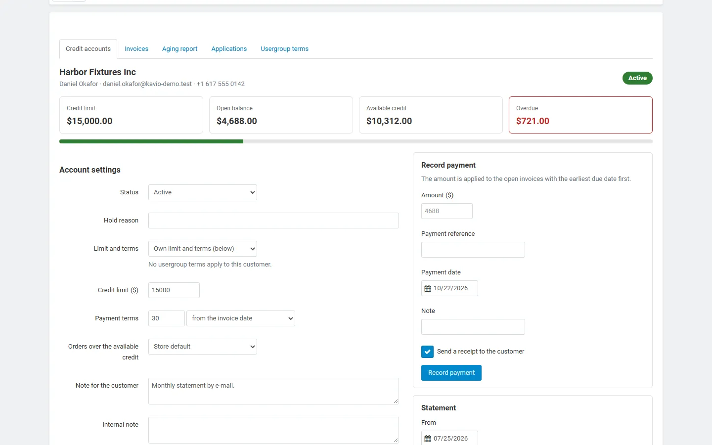Click the Available credit $10,312.00 card
Image resolution: width=712 pixels, height=445 pixels.
[431, 115]
